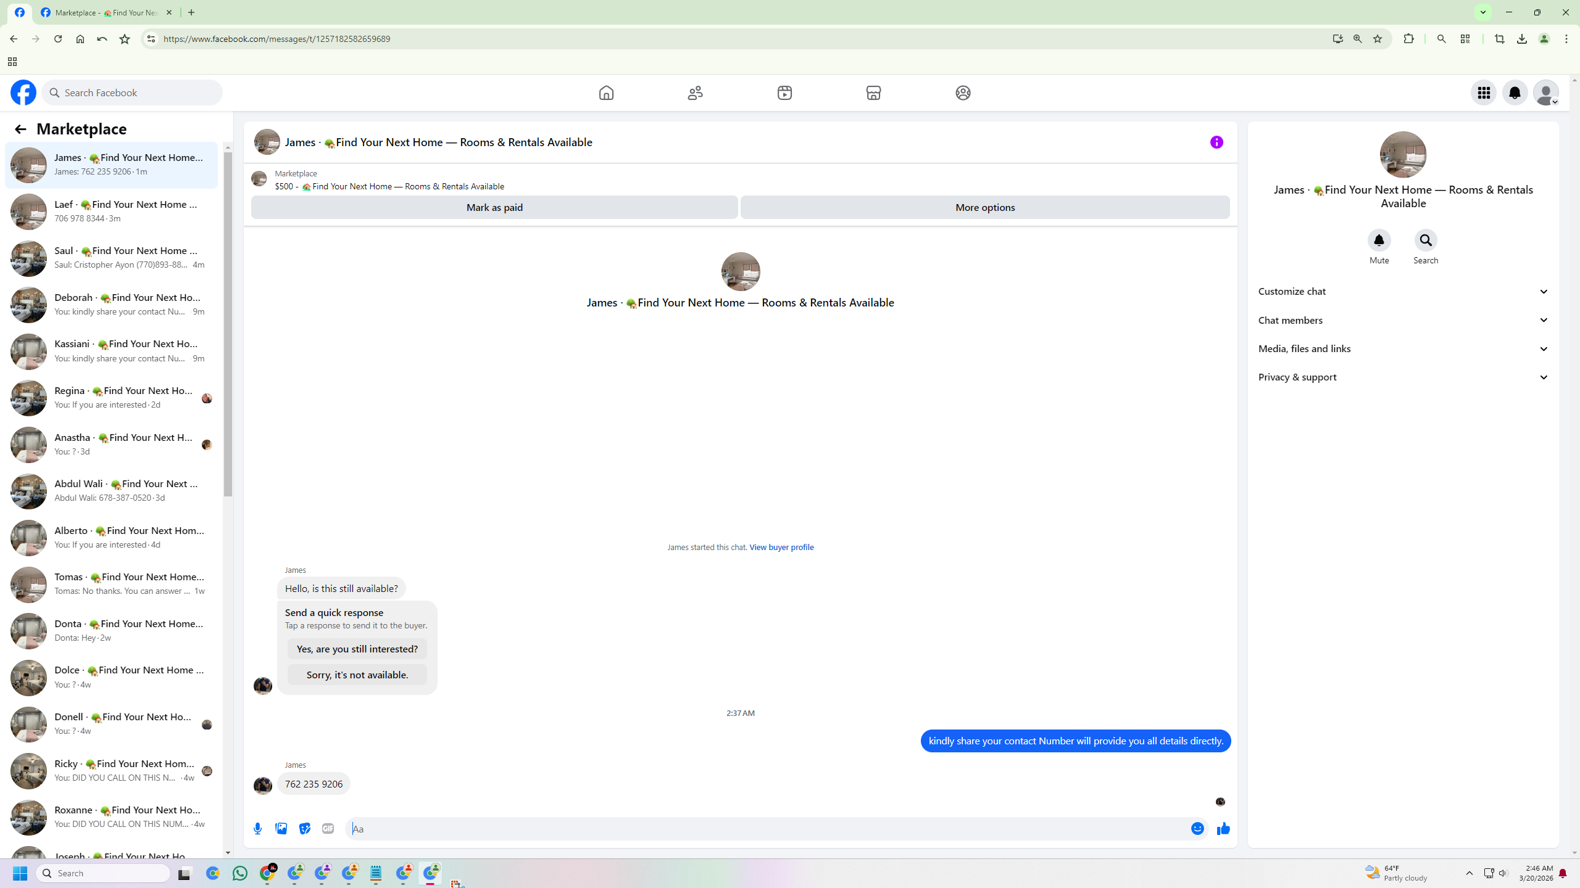Screen dimensions: 1580x888
Task: Open the emoji picker in the message box
Action: pos(1197,829)
